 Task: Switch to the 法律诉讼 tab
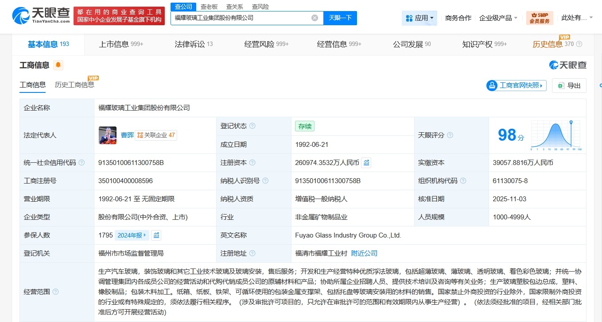190,44
